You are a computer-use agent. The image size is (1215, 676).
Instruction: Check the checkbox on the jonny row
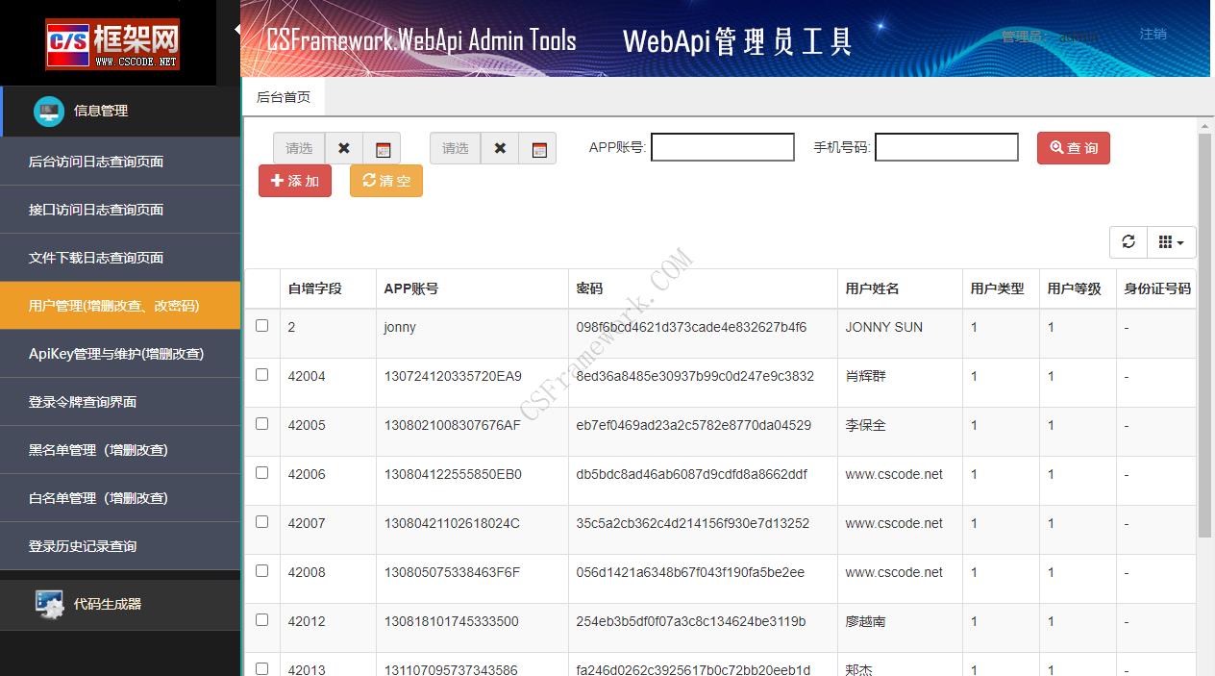(261, 326)
